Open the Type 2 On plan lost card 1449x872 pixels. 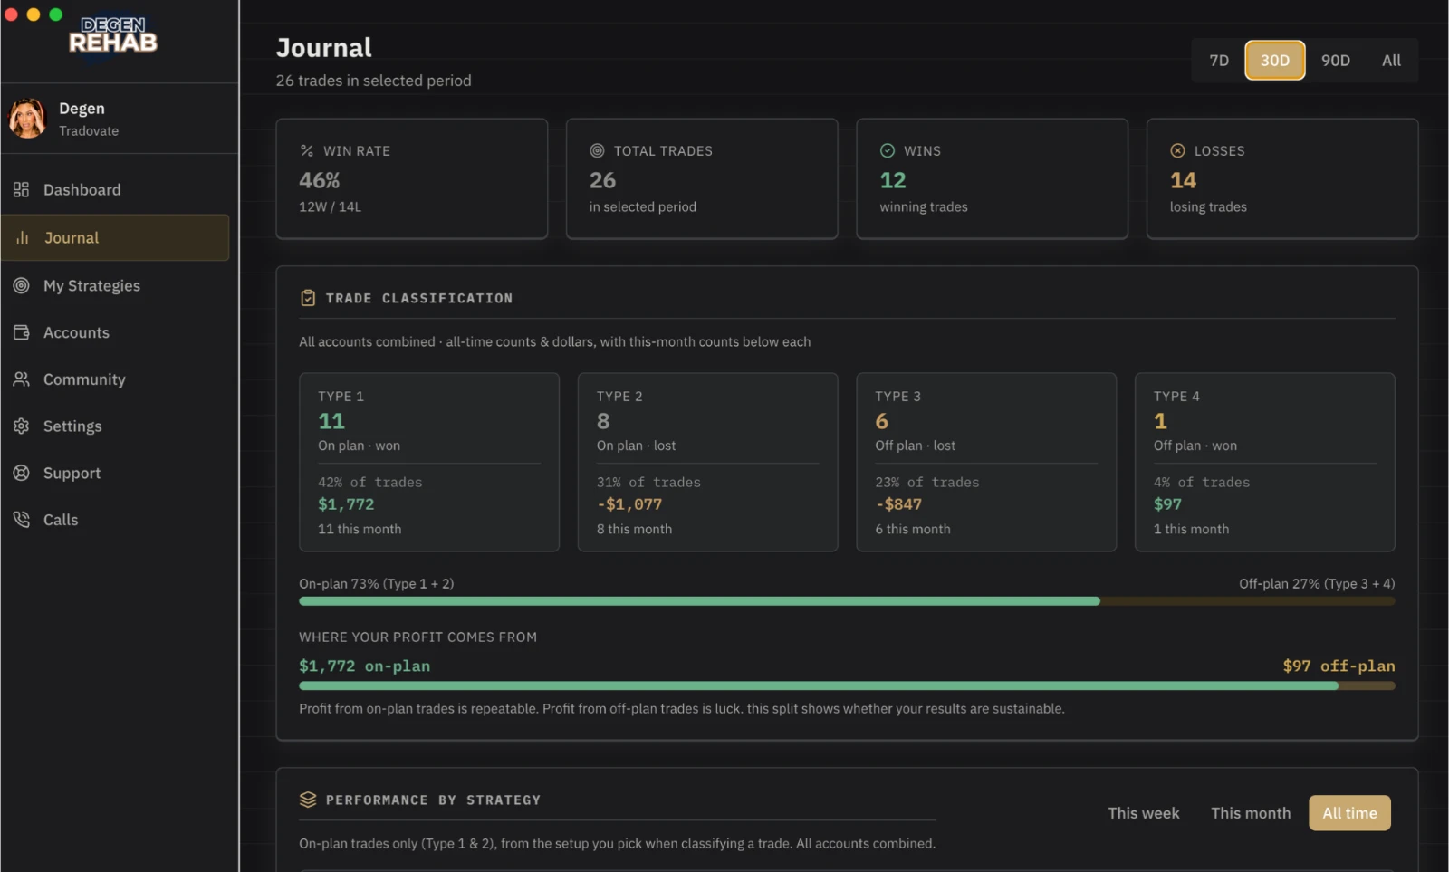(707, 462)
